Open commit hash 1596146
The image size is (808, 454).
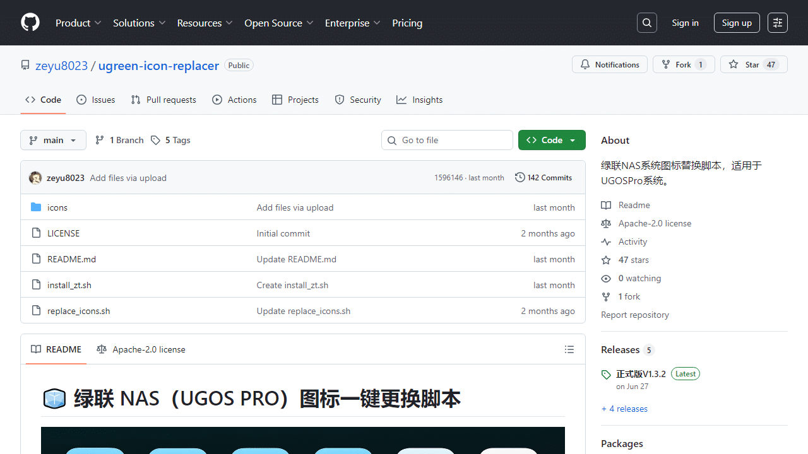pyautogui.click(x=448, y=178)
